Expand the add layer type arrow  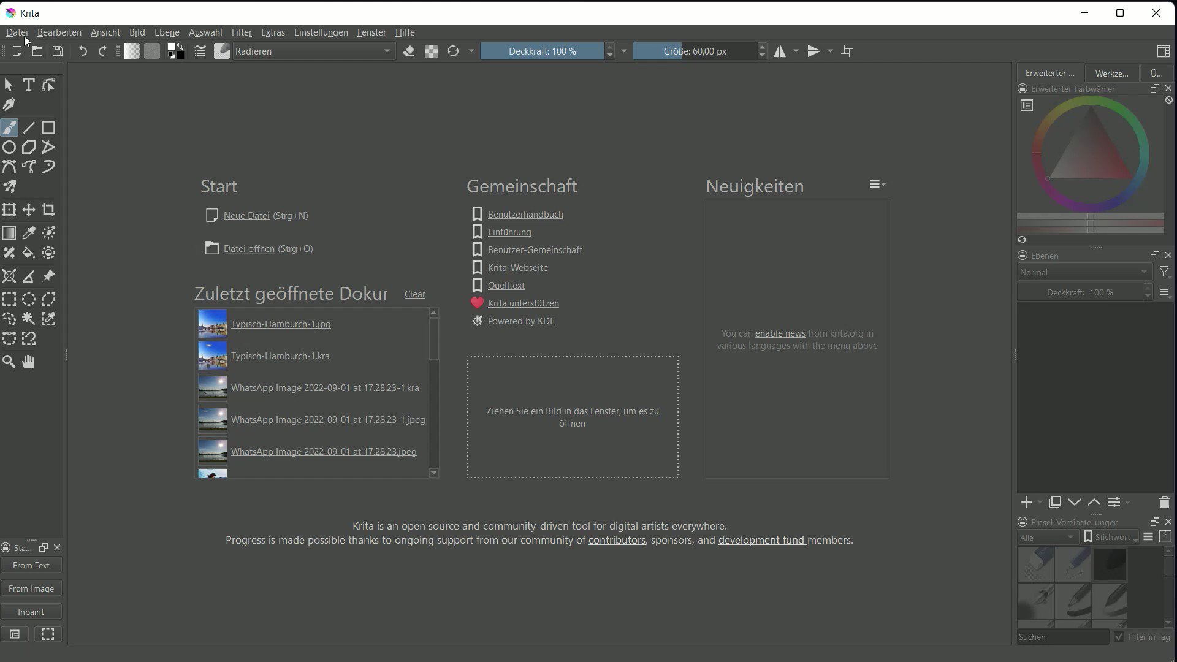[1040, 503]
